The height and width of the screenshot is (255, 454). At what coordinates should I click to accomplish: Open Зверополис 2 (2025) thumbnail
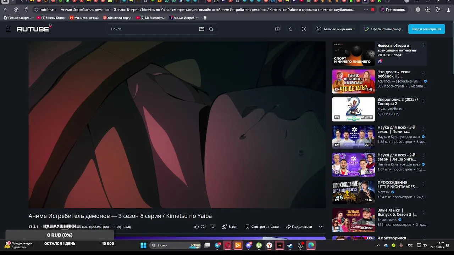click(353, 109)
